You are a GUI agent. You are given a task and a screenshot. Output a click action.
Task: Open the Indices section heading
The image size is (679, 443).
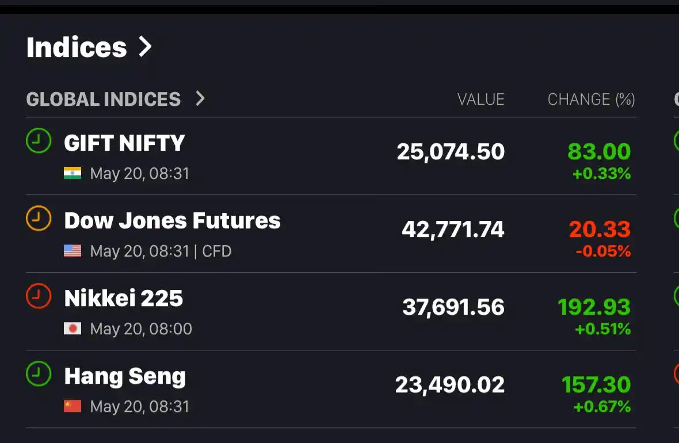77,47
